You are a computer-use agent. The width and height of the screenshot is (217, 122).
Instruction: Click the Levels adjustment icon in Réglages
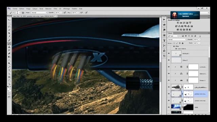coord(181,23)
